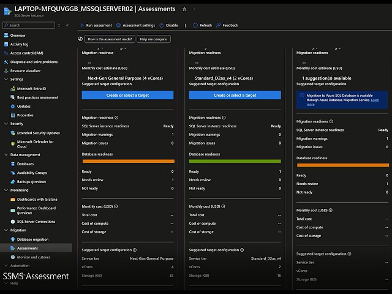Collapse the Migration section chevron

click(x=6, y=230)
